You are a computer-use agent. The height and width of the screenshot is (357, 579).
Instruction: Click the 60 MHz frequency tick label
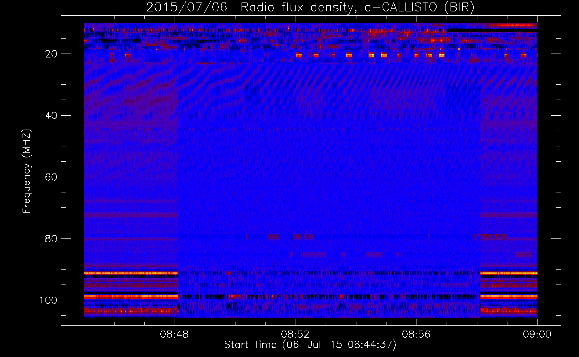pyautogui.click(x=51, y=177)
